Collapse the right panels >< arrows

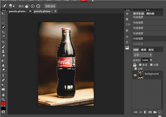(x=148, y=10)
